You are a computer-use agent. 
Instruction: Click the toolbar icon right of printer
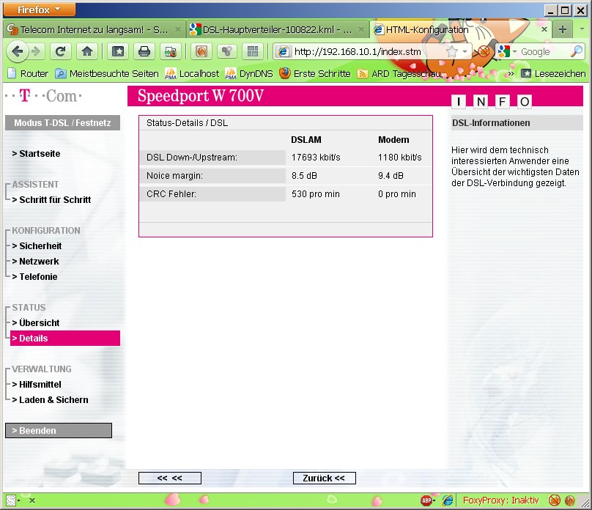(171, 51)
